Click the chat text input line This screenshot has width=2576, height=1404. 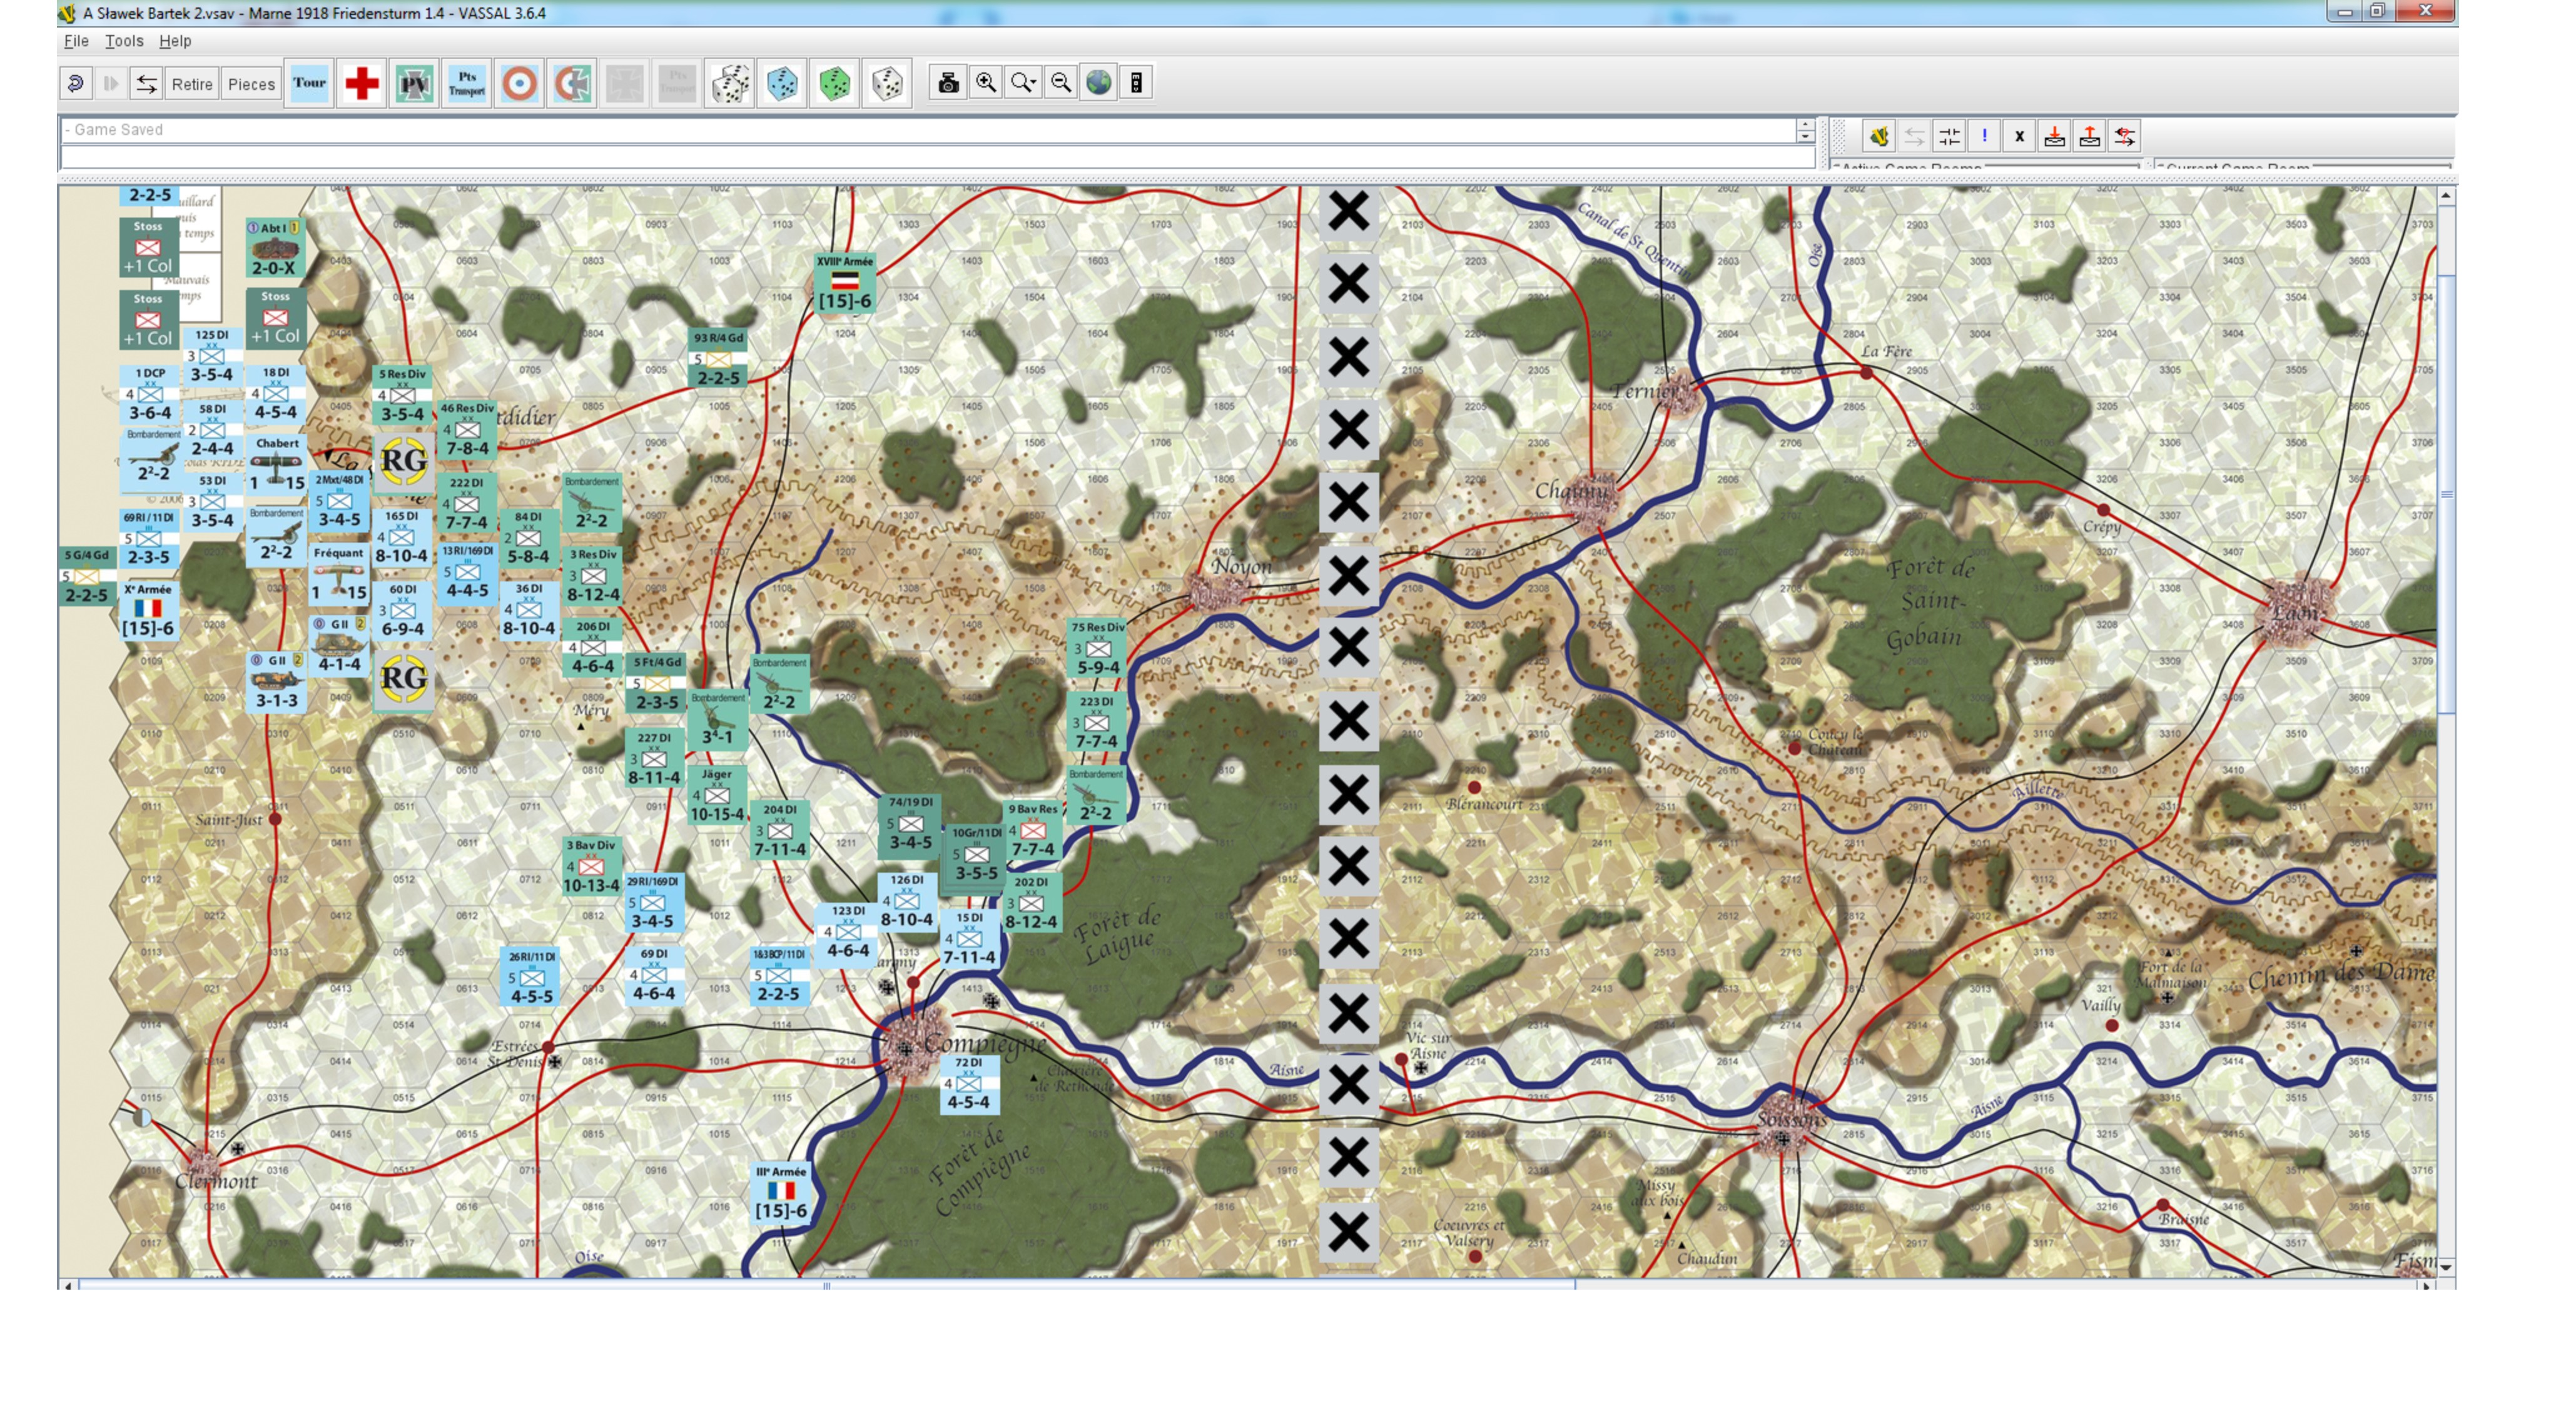click(937, 157)
